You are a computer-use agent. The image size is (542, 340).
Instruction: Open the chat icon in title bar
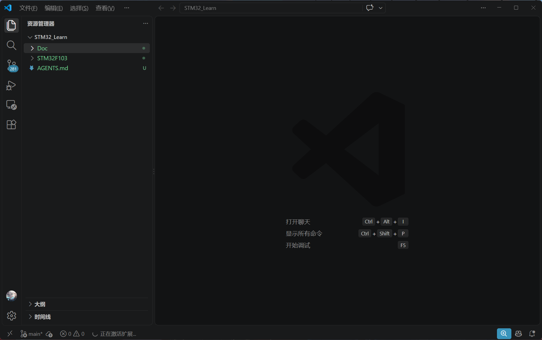[x=370, y=8]
